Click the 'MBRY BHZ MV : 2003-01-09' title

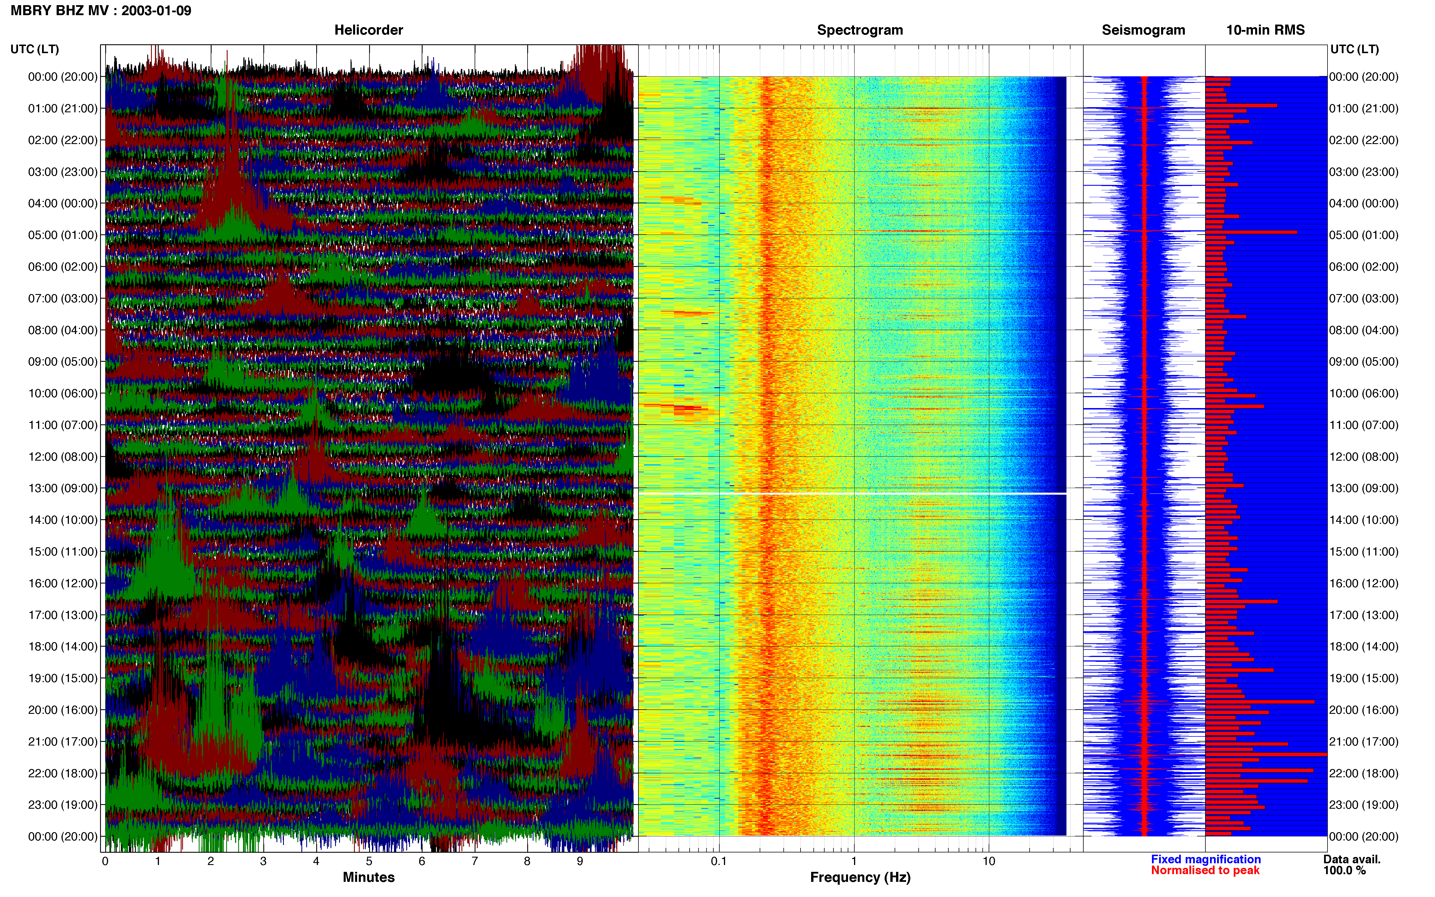pyautogui.click(x=101, y=11)
